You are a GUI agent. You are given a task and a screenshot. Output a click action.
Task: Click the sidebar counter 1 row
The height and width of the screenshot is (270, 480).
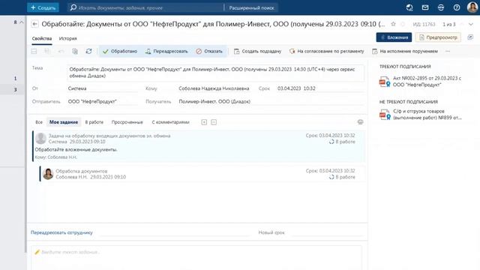point(12,78)
